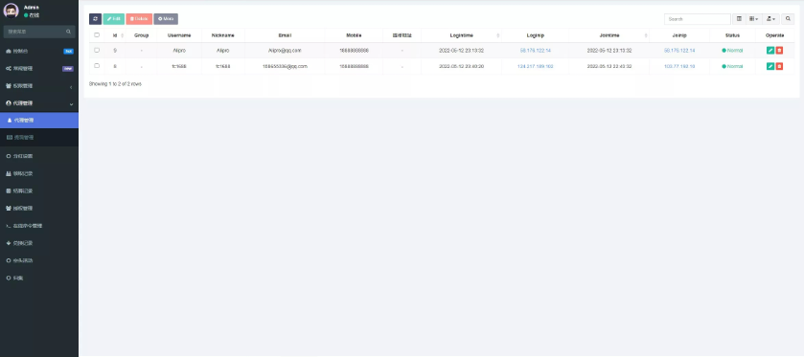Click the 168655336@qq.com email cell
The image size is (804, 357).
[x=285, y=67]
